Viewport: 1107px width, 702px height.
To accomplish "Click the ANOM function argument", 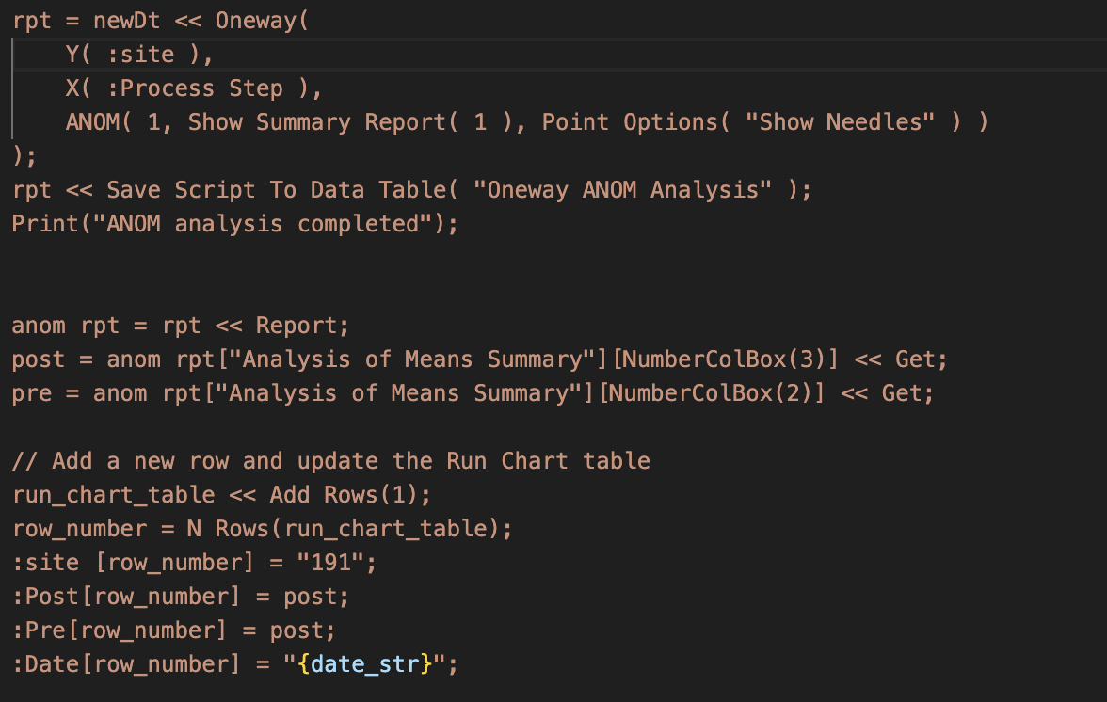I will [x=92, y=121].
